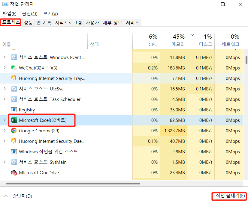Click 간단히(D) to simplify the view

pyautogui.click(x=17, y=196)
